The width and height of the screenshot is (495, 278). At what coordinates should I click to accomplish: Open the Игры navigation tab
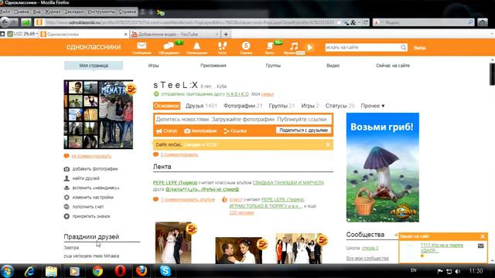point(153,66)
